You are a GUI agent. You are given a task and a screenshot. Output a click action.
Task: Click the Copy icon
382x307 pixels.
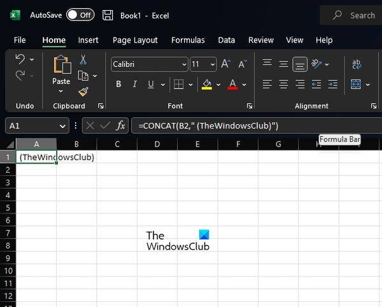pos(83,76)
